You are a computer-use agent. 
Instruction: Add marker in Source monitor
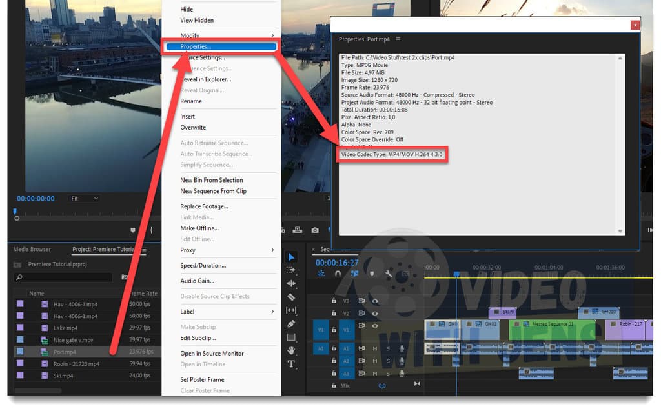click(x=133, y=230)
